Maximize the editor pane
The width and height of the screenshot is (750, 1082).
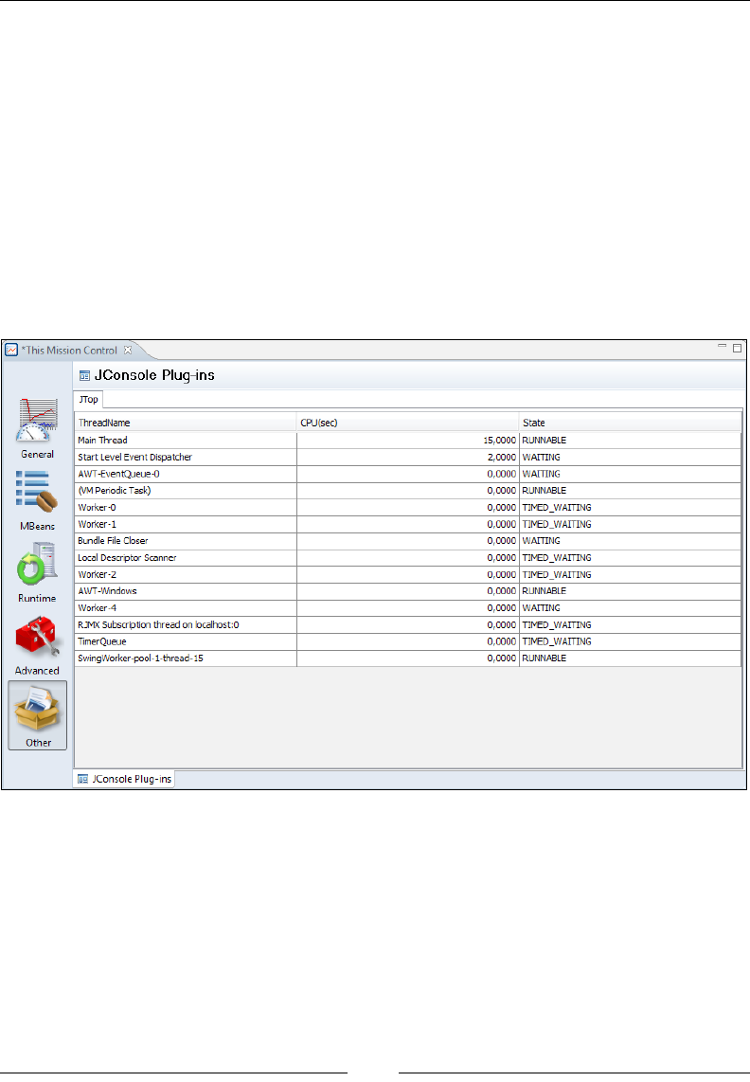(737, 348)
